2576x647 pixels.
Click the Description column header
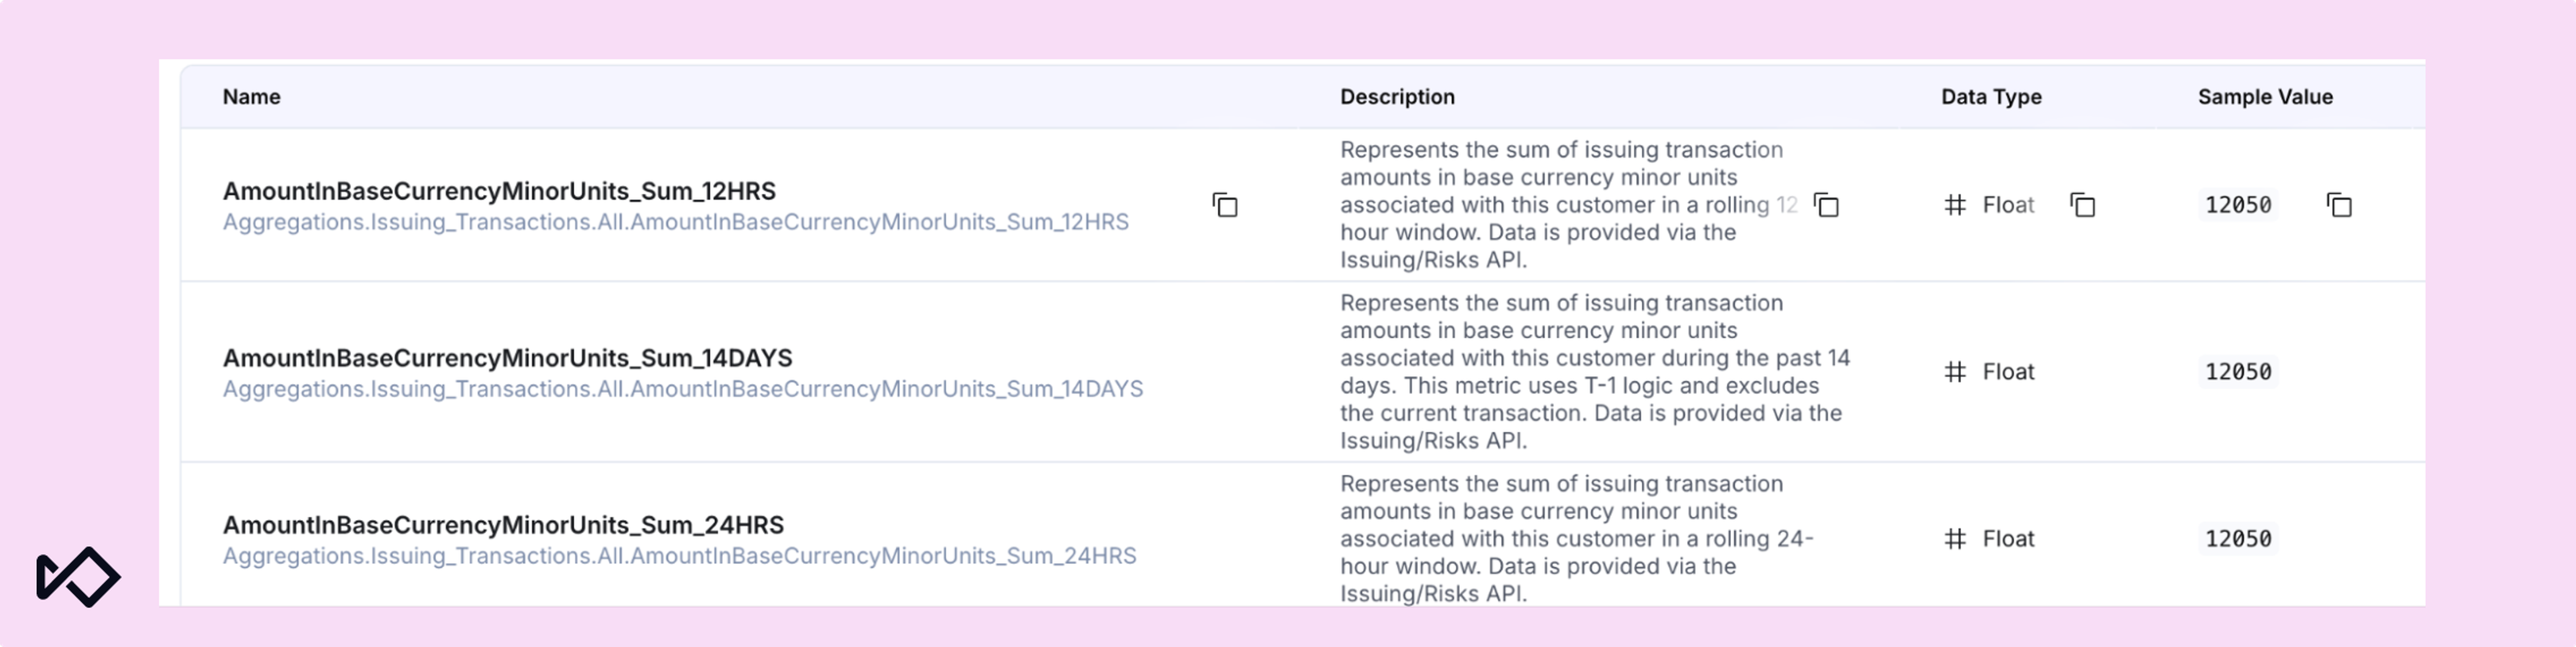click(x=1397, y=97)
